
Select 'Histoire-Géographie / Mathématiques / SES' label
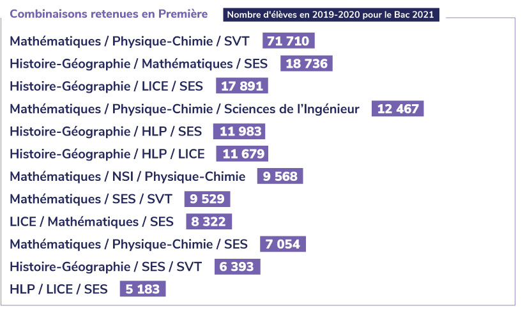tap(139, 64)
